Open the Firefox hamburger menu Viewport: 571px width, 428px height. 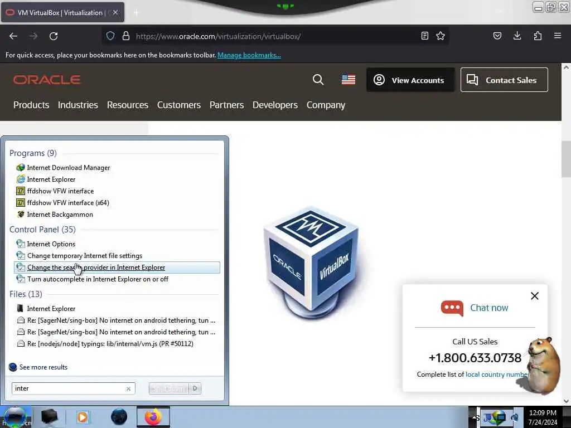click(x=558, y=36)
